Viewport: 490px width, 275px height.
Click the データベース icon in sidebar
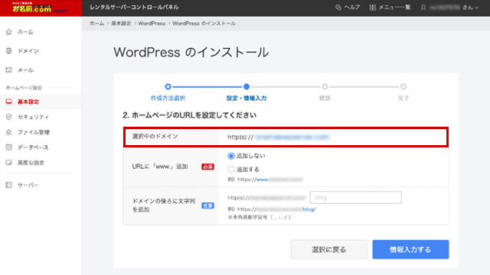coord(8,147)
